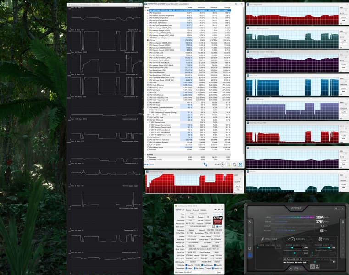The image size is (349, 275).
Task: Toggle DirectML checkbox in GPU-Z
Action: click(215, 265)
